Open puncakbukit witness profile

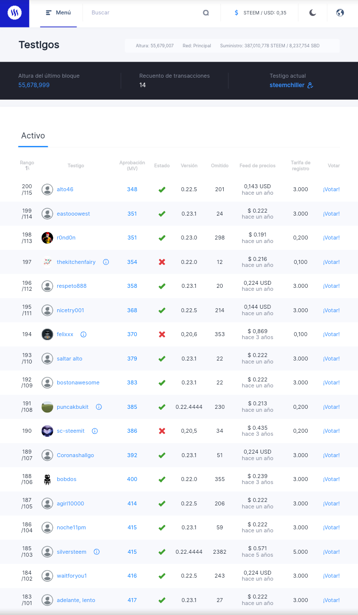pyautogui.click(x=73, y=407)
